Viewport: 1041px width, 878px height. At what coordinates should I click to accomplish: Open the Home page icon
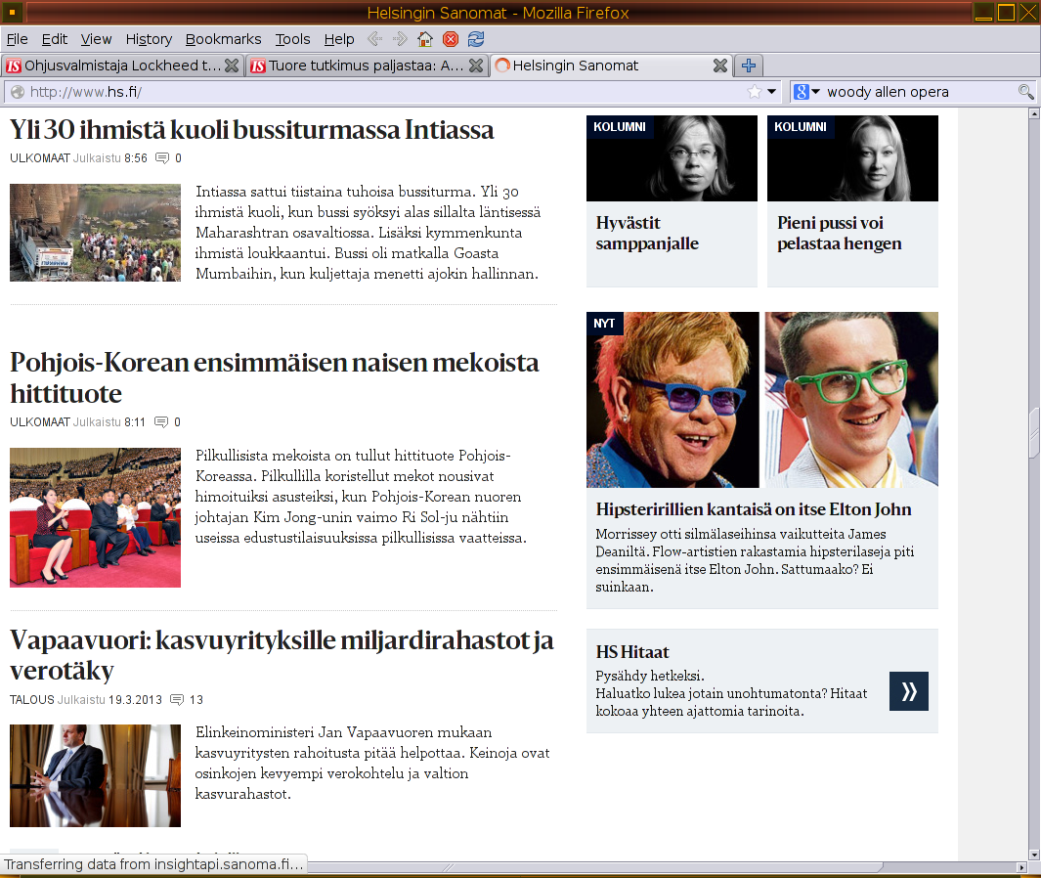click(425, 39)
